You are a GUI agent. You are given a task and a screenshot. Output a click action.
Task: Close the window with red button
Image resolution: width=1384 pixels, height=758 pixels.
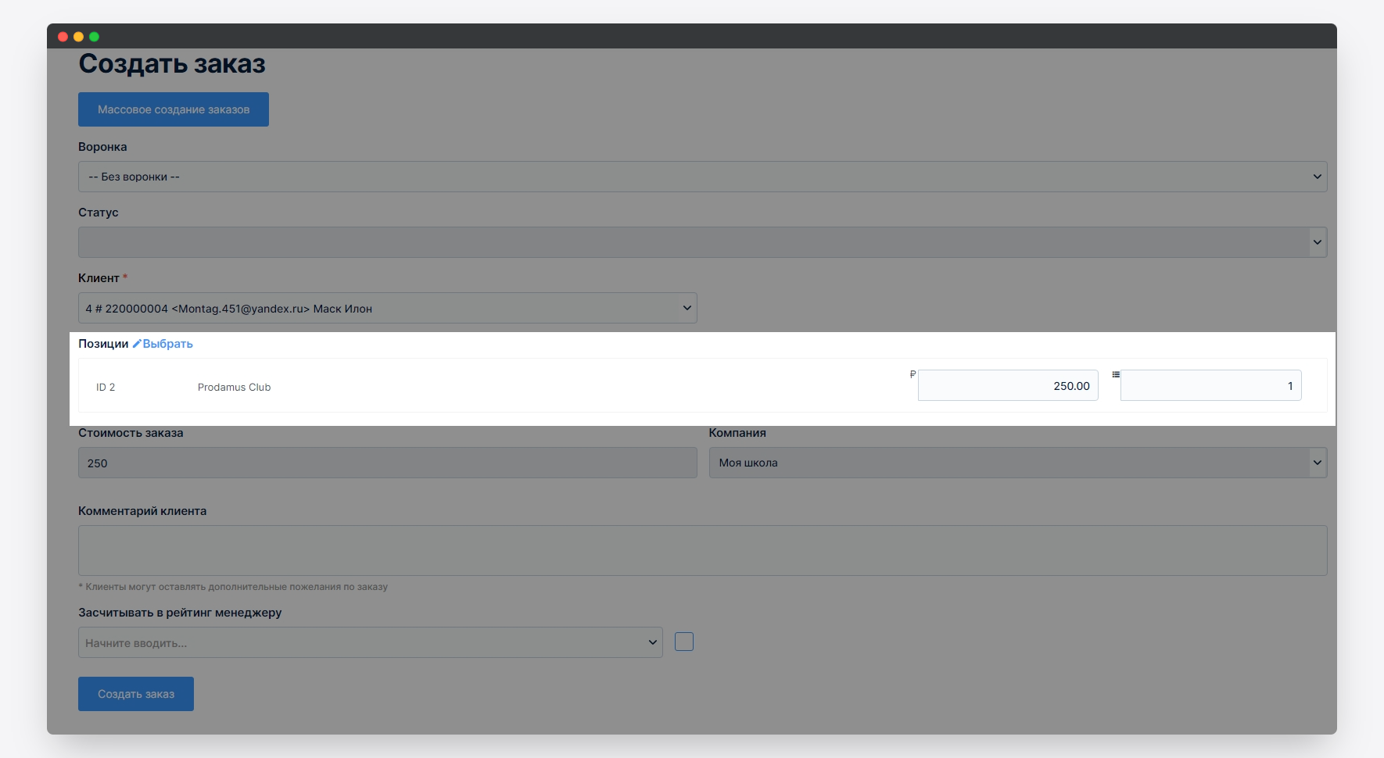point(63,37)
